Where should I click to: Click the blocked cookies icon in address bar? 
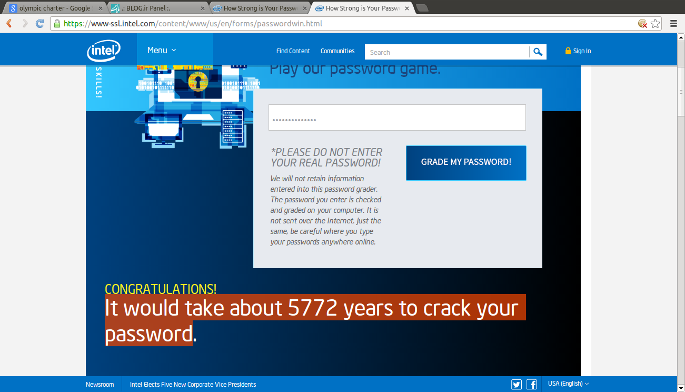coord(642,23)
